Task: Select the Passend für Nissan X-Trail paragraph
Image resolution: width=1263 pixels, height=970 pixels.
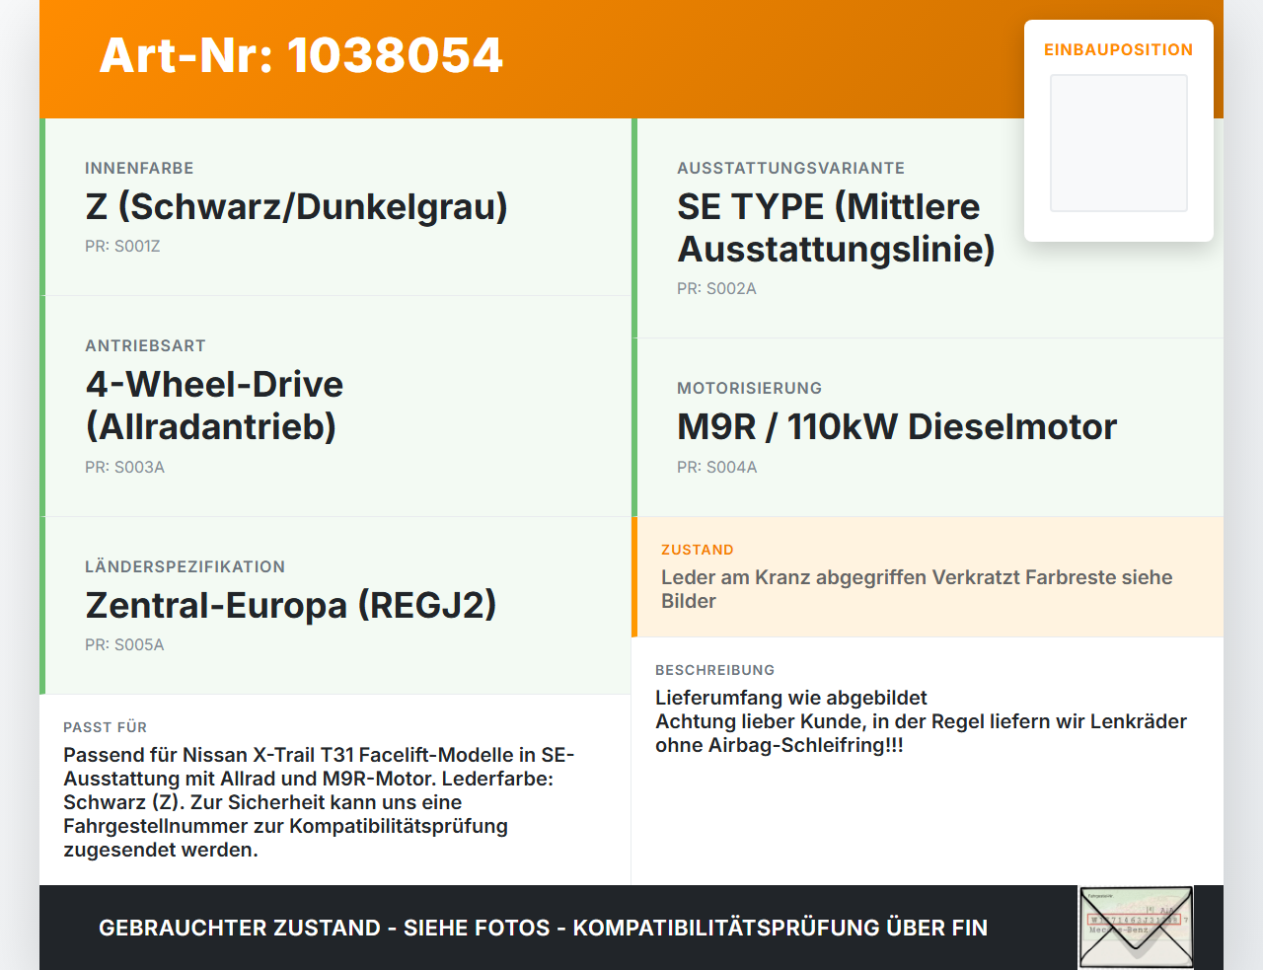Action: (x=319, y=802)
